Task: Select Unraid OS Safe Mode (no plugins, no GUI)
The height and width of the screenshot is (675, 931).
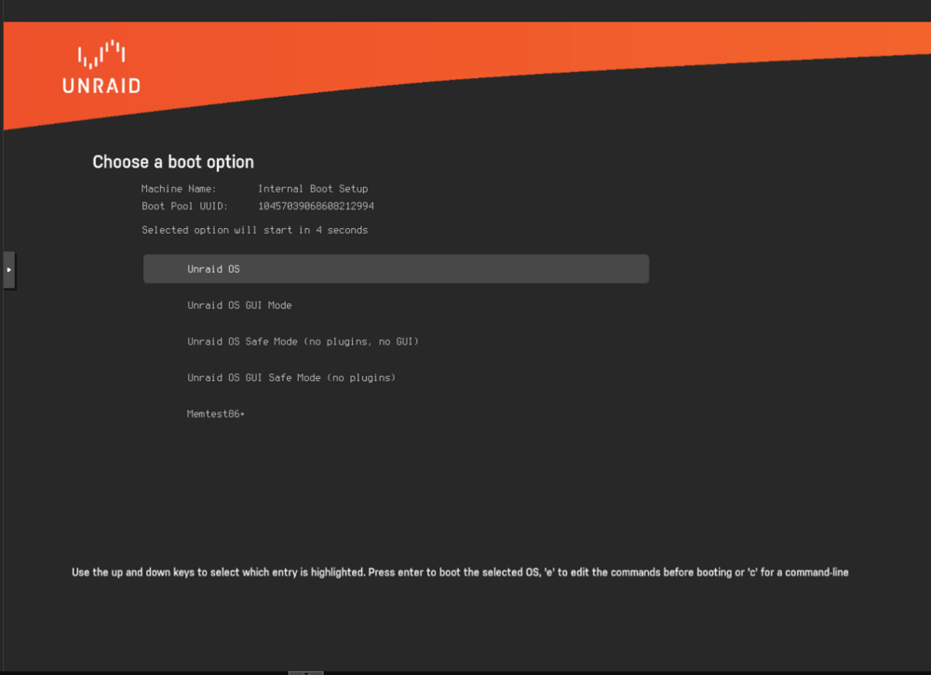Action: pyautogui.click(x=303, y=342)
